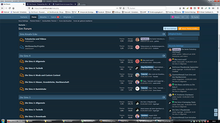This screenshot has height=123, width=220.
Task: Open the Windows Start button
Action: 3,121
